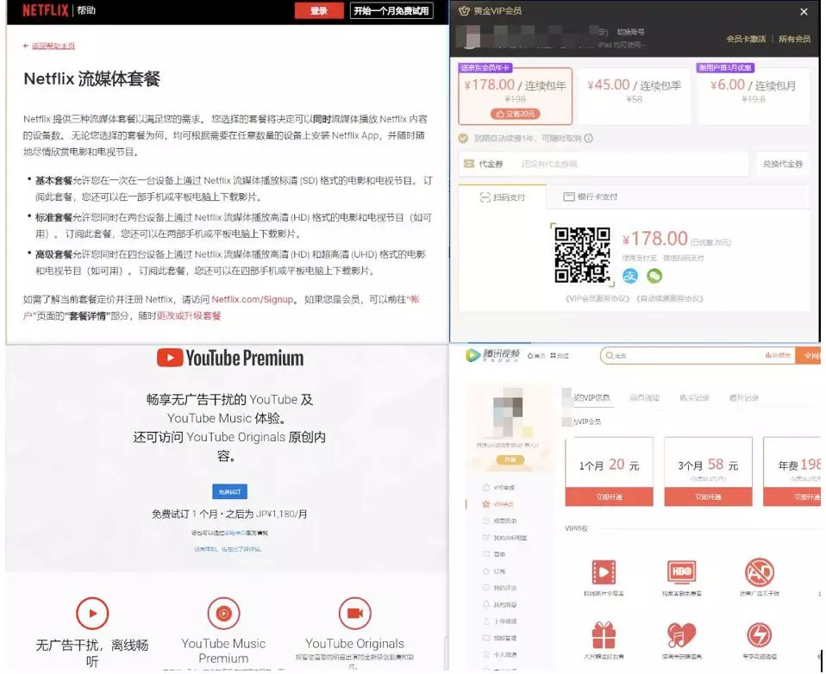This screenshot has width=826, height=674.
Task: Switch to 购买记录 tab
Action: click(694, 397)
